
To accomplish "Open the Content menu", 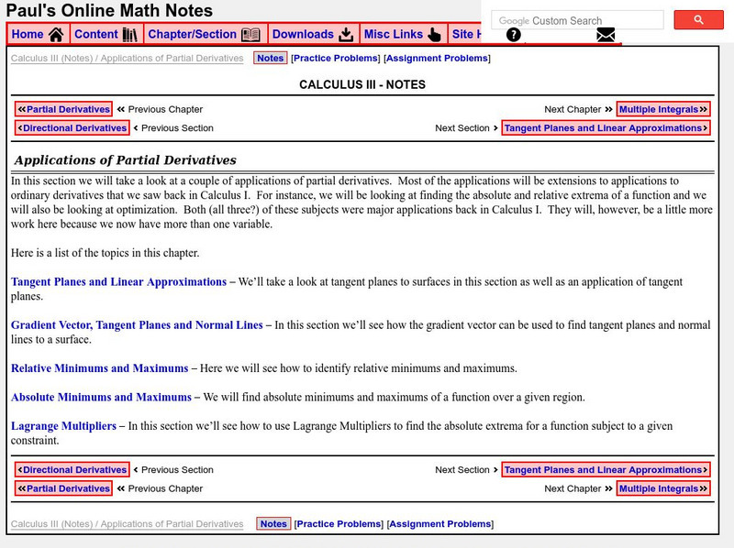I will pyautogui.click(x=106, y=34).
